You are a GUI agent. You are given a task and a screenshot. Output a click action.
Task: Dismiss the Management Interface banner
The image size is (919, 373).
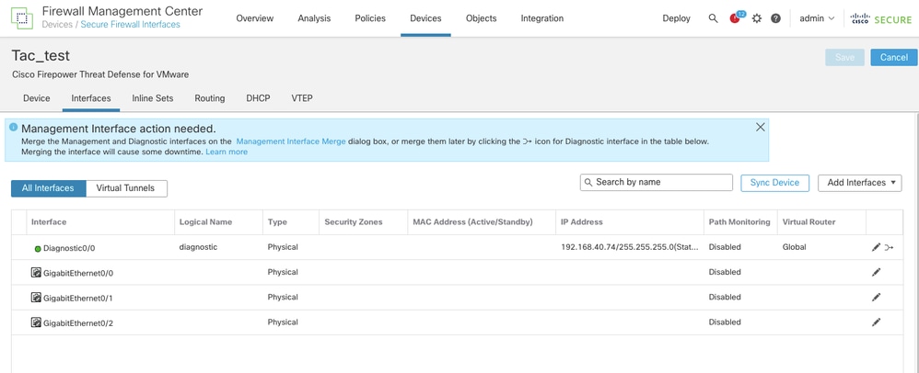coord(761,127)
